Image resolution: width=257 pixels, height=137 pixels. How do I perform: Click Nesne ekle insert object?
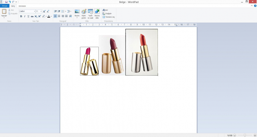point(97,14)
